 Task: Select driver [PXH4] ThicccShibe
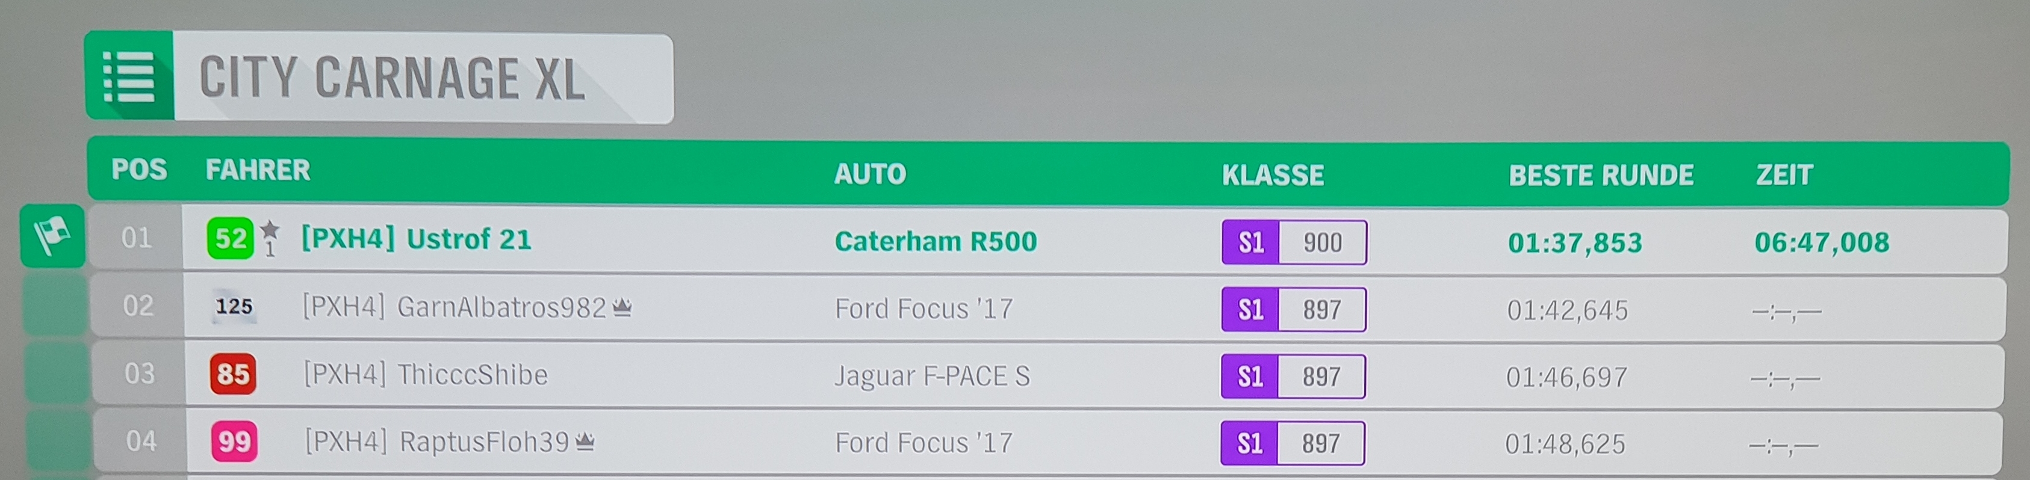coord(426,375)
